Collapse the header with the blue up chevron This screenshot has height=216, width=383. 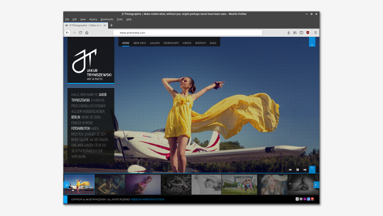[x=312, y=42]
